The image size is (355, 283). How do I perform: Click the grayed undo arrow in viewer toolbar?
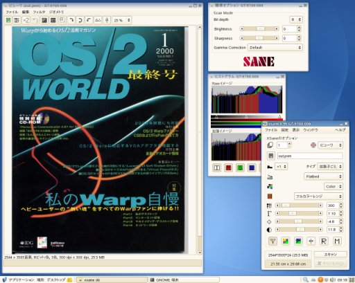point(35,20)
